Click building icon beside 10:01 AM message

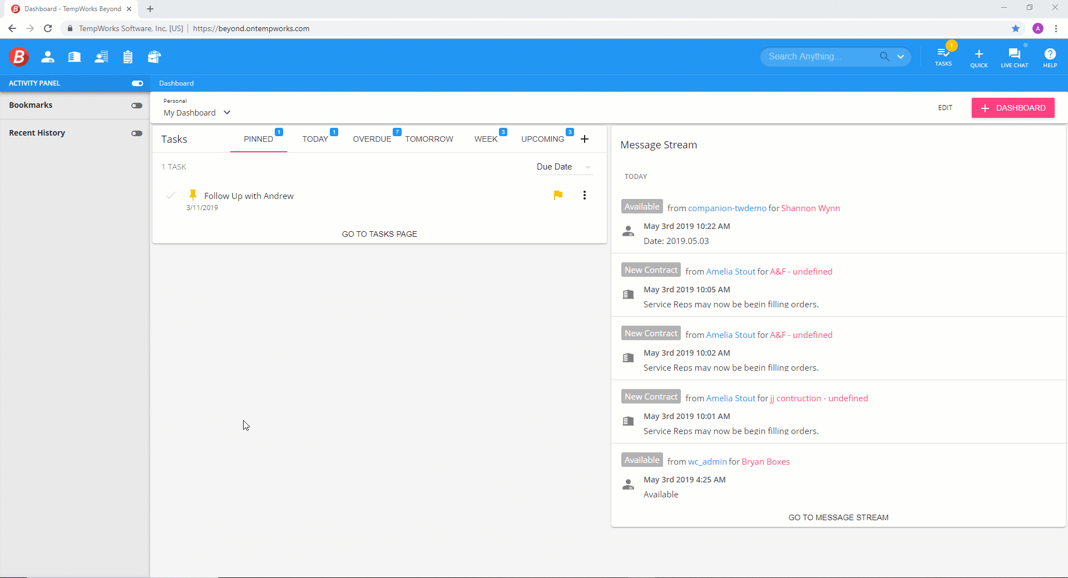[x=628, y=421]
